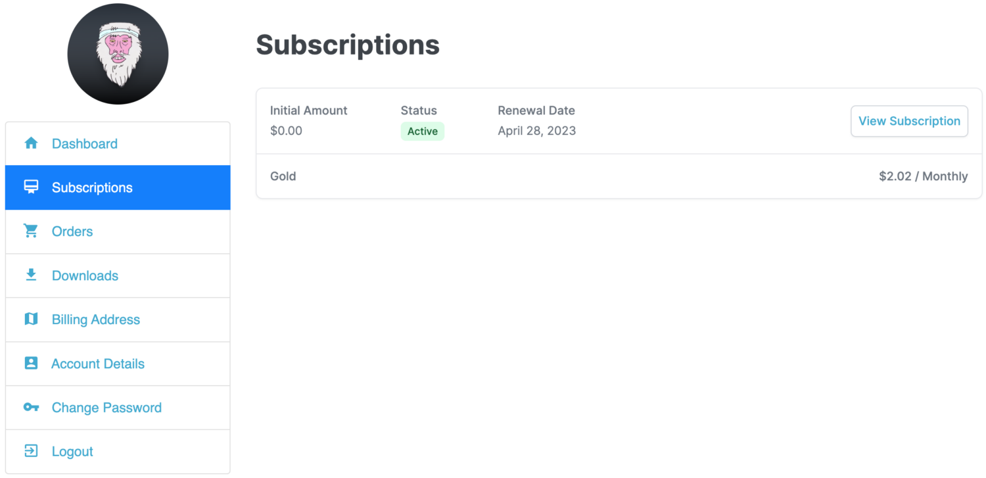Select the Gold subscription plan row
Image resolution: width=986 pixels, height=478 pixels.
pyautogui.click(x=619, y=176)
